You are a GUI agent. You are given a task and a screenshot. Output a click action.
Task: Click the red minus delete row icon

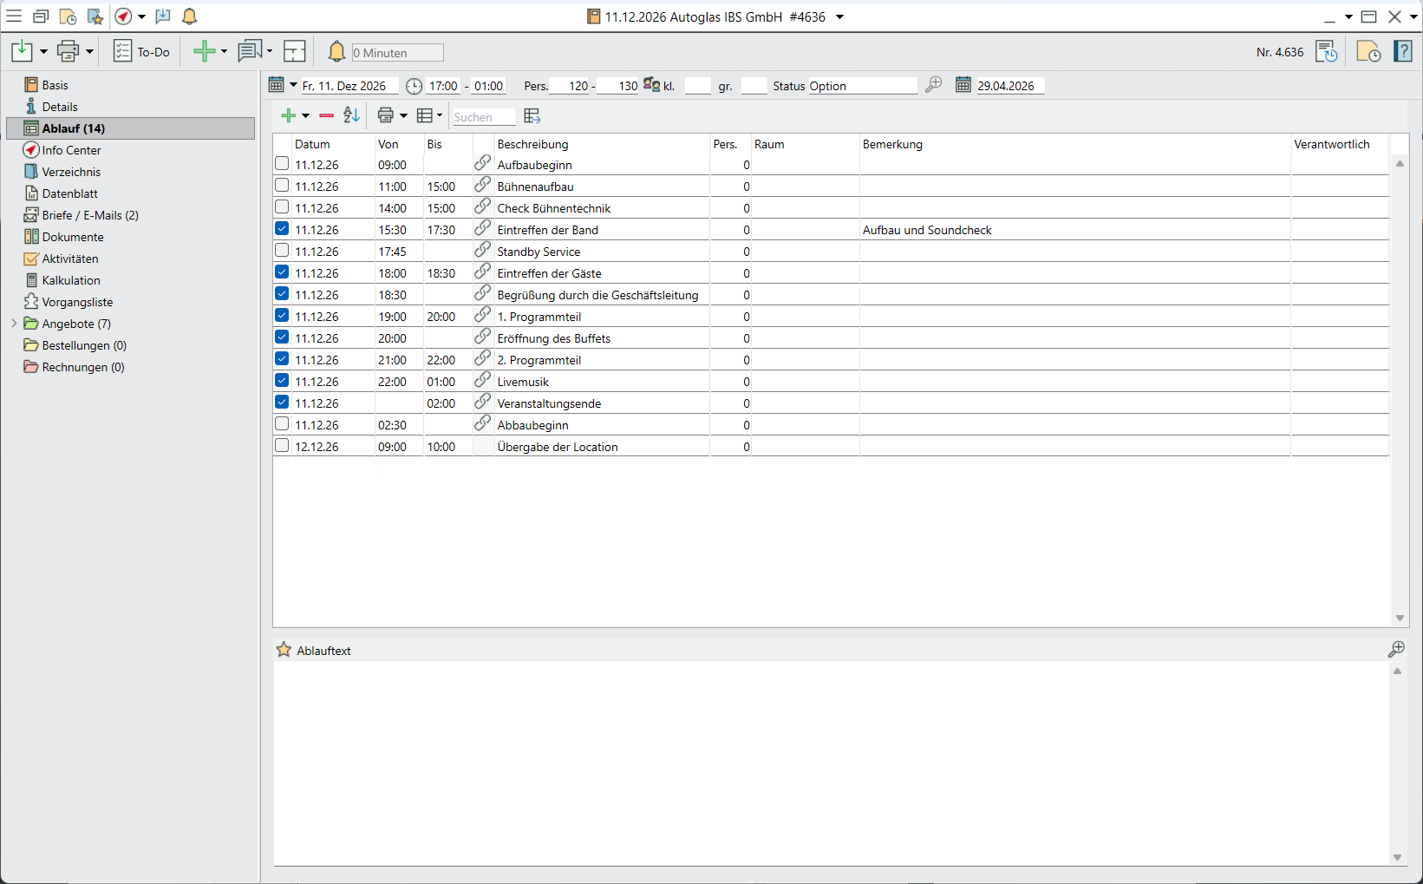pyautogui.click(x=326, y=115)
